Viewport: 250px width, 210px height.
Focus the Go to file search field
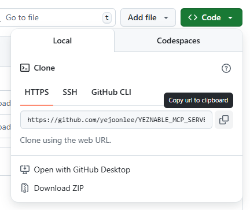(57, 17)
